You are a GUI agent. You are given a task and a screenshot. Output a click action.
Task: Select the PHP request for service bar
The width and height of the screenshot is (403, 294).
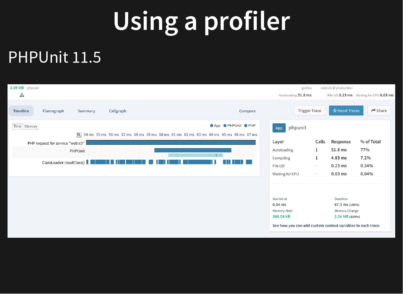tap(171, 142)
